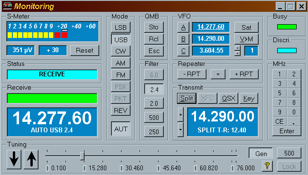
Task: Toggle REV mode button
Action: pyautogui.click(x=121, y=111)
